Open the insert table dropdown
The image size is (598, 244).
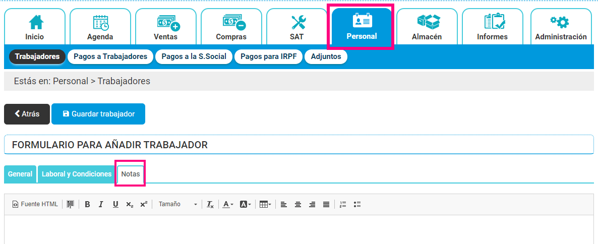265,204
